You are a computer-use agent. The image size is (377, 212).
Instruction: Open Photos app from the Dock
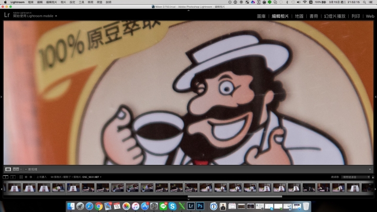point(126,206)
